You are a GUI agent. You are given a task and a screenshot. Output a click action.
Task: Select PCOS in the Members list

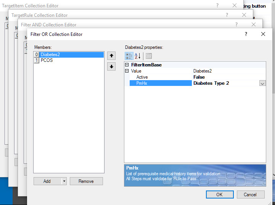click(47, 60)
